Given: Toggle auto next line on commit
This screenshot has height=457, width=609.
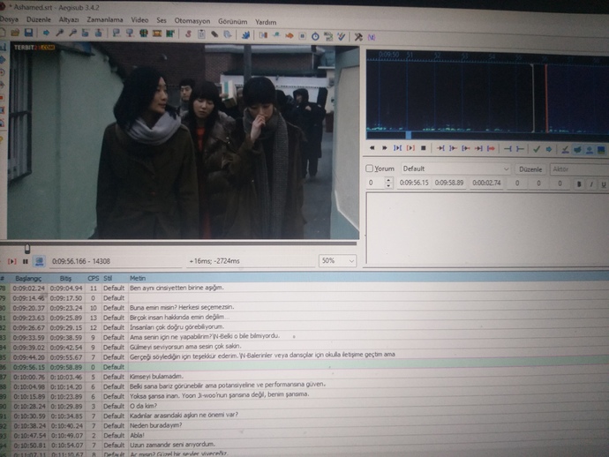Looking at the screenshot, I should tap(577, 149).
